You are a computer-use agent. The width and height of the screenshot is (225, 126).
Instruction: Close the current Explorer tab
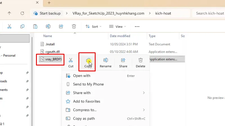pos(37,3)
